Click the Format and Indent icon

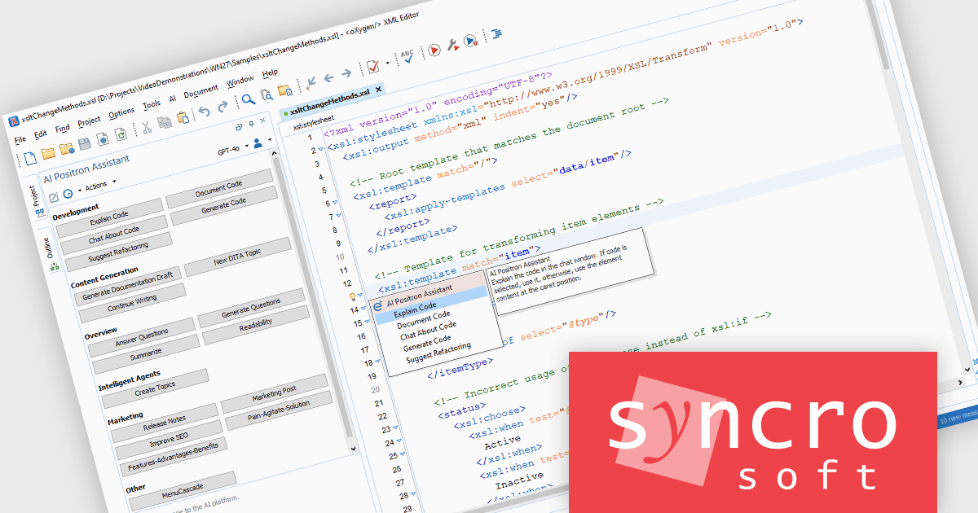pos(496,33)
